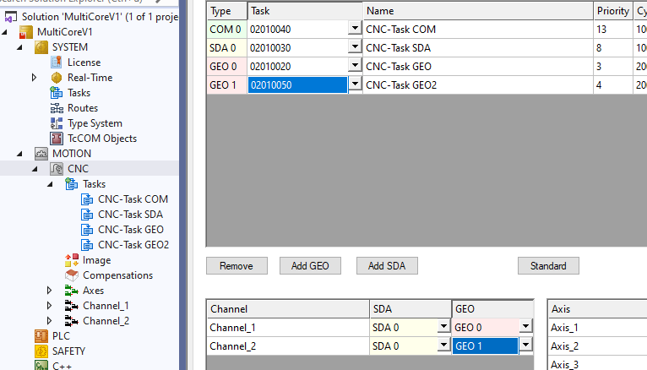This screenshot has width=647, height=370.
Task: Collapse the MOTION tree node
Action: [x=19, y=154]
